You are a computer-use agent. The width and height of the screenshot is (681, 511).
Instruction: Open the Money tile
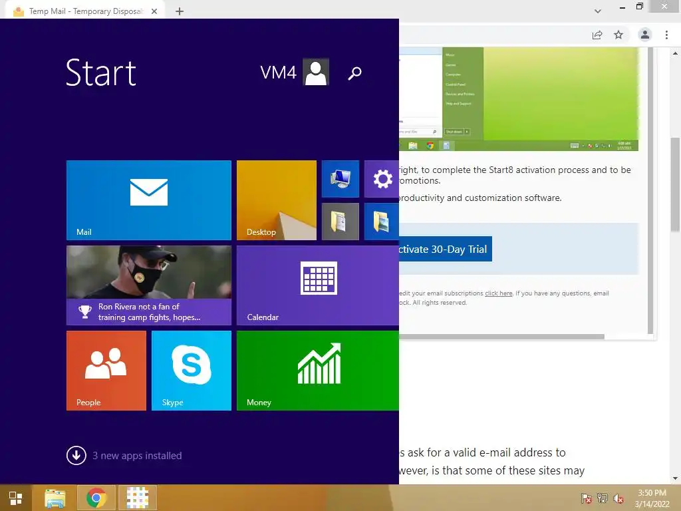[x=318, y=370]
